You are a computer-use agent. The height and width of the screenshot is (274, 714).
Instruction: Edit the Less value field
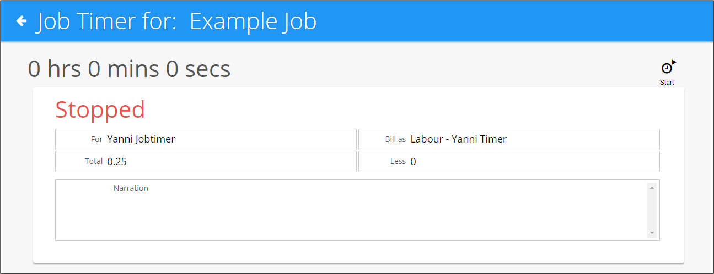[x=509, y=161]
